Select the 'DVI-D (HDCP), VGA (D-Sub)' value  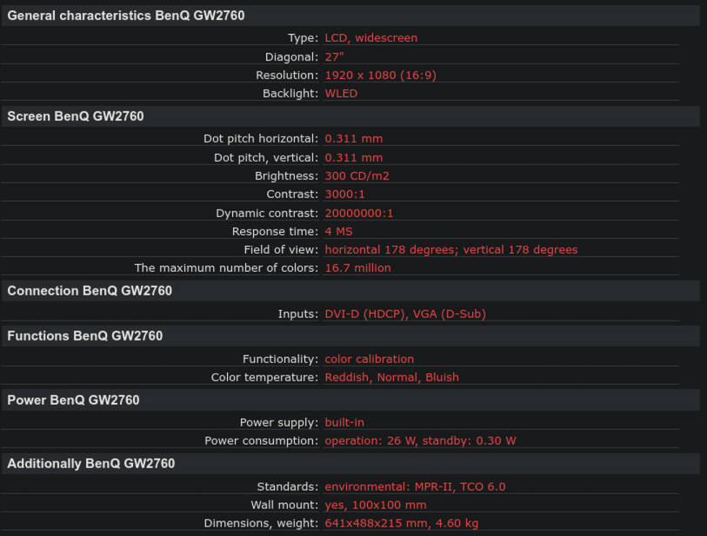coord(405,314)
